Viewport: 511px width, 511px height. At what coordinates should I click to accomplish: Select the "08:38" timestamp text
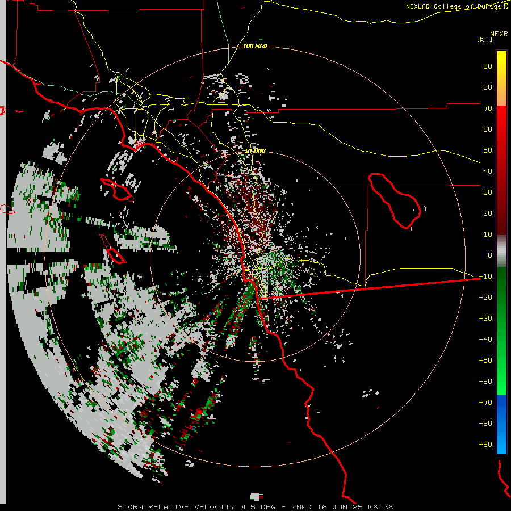coord(380,507)
